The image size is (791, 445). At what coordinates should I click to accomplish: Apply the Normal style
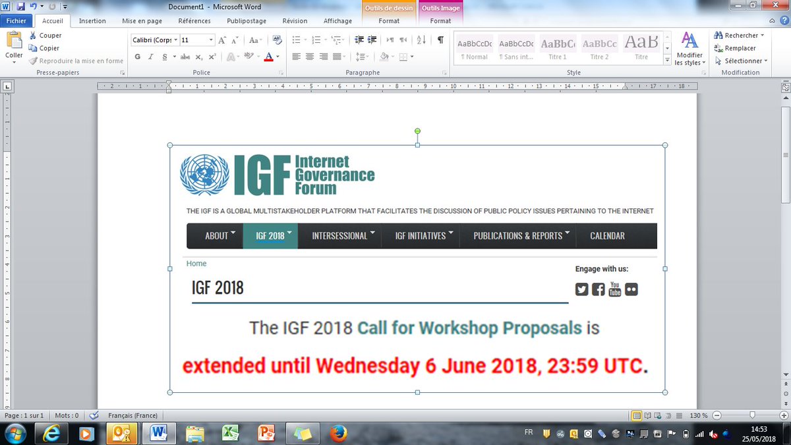tap(474, 47)
